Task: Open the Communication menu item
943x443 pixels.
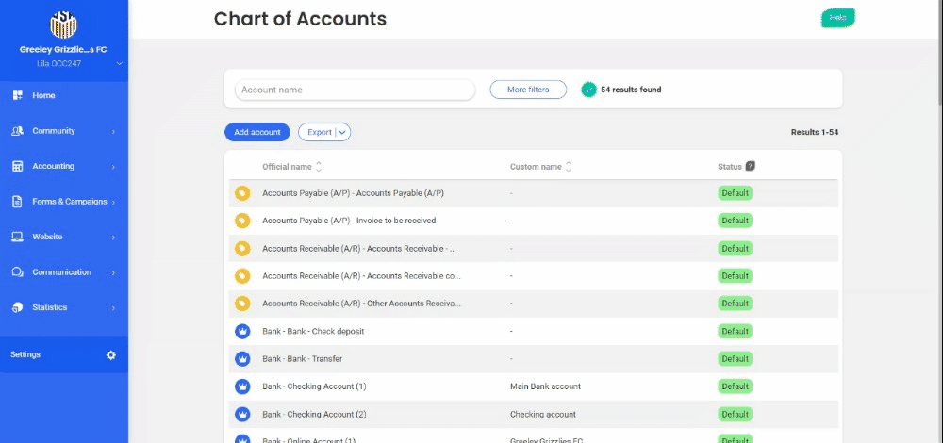Action: [62, 272]
